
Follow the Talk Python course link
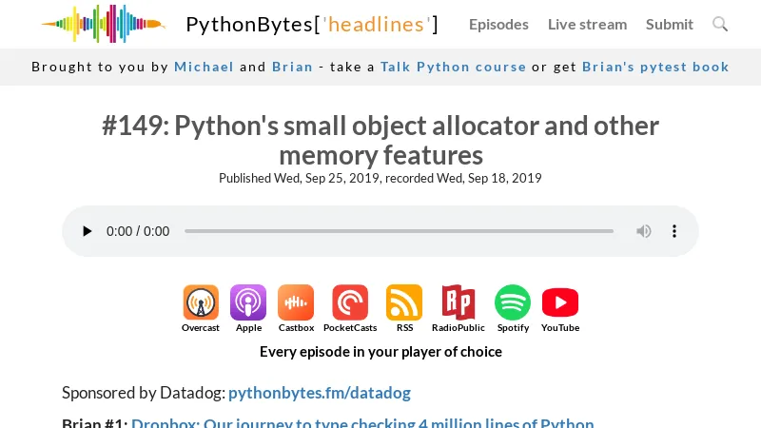pyautogui.click(x=453, y=67)
